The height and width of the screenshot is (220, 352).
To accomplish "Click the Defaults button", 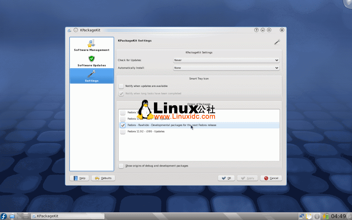I will (x=103, y=178).
